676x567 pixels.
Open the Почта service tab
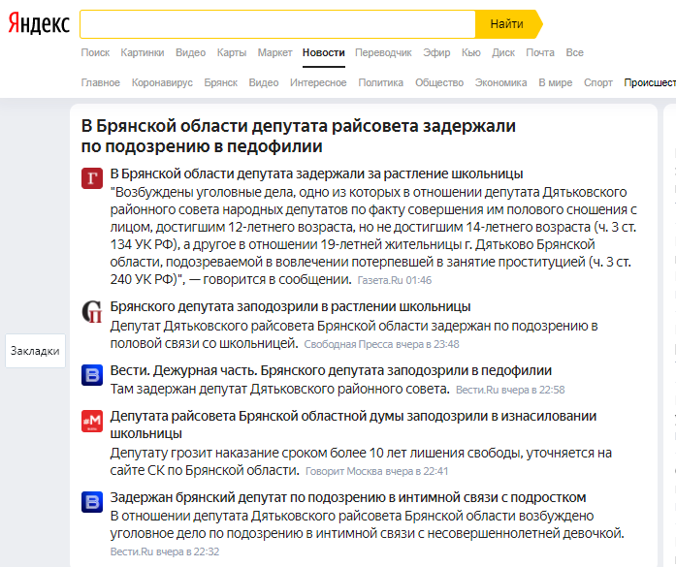(540, 52)
